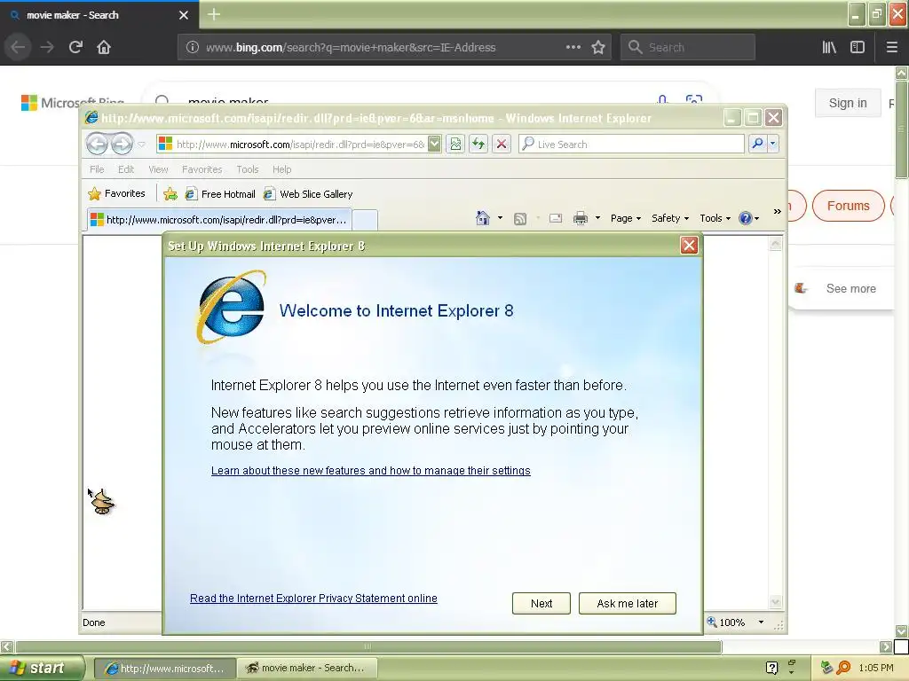909x681 pixels.
Task: Click the Live Search box
Action: [x=631, y=145]
